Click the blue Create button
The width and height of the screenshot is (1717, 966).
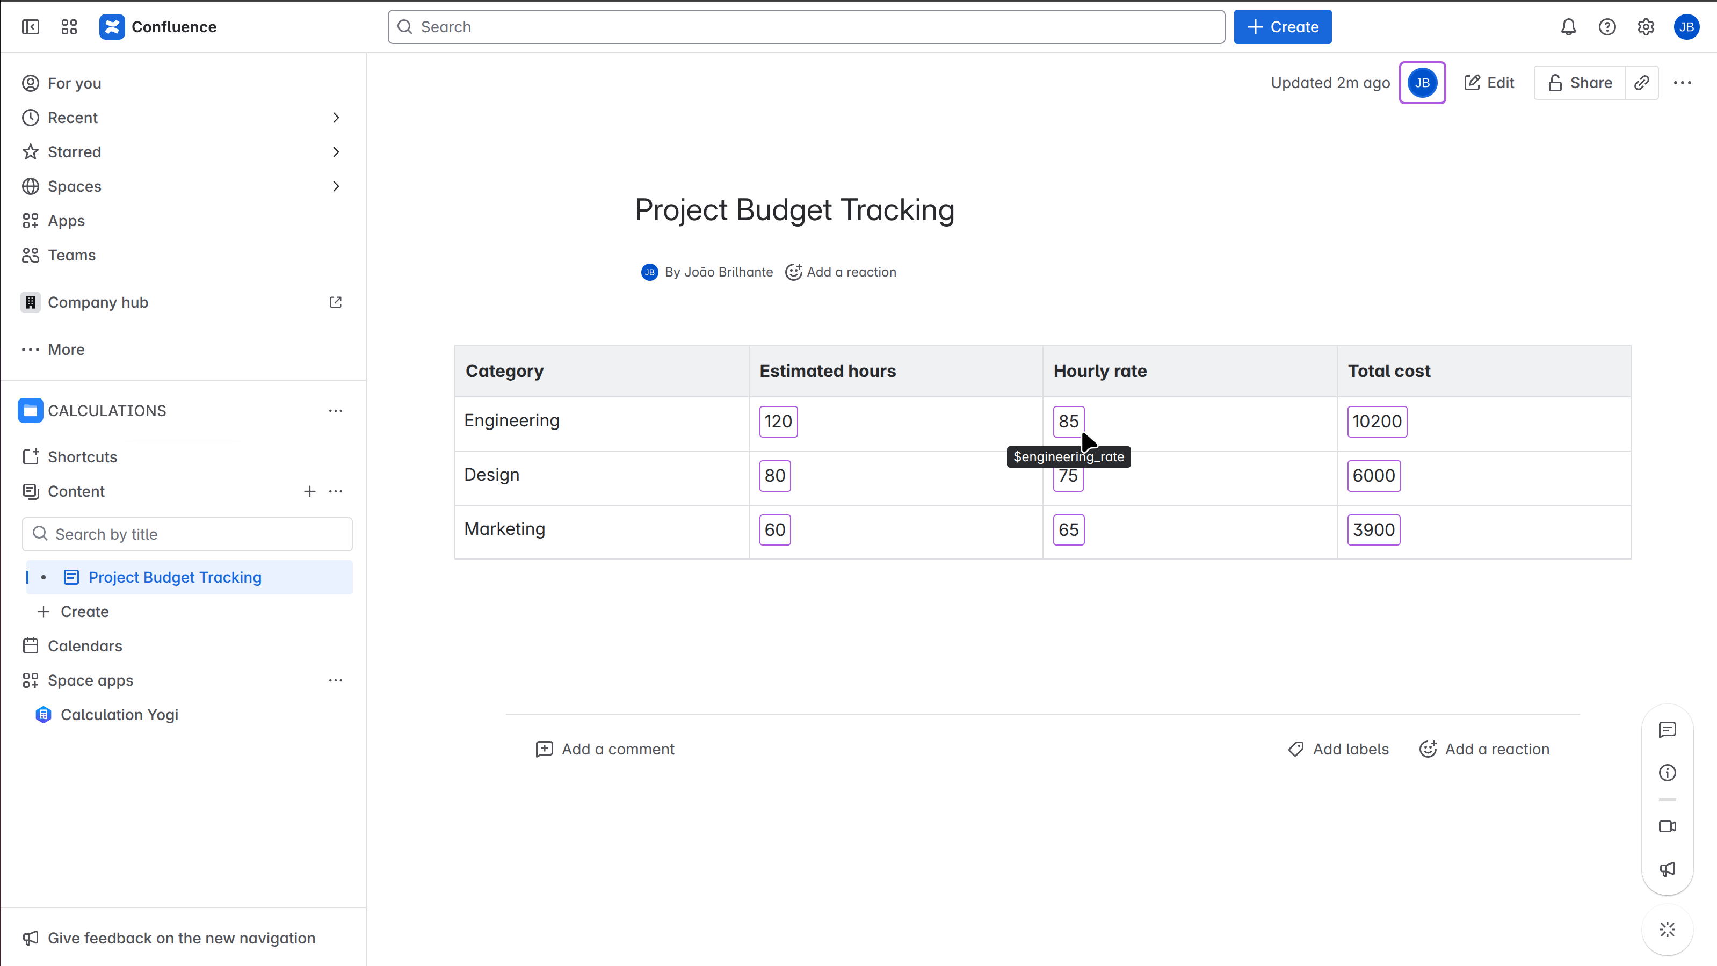[x=1283, y=27]
